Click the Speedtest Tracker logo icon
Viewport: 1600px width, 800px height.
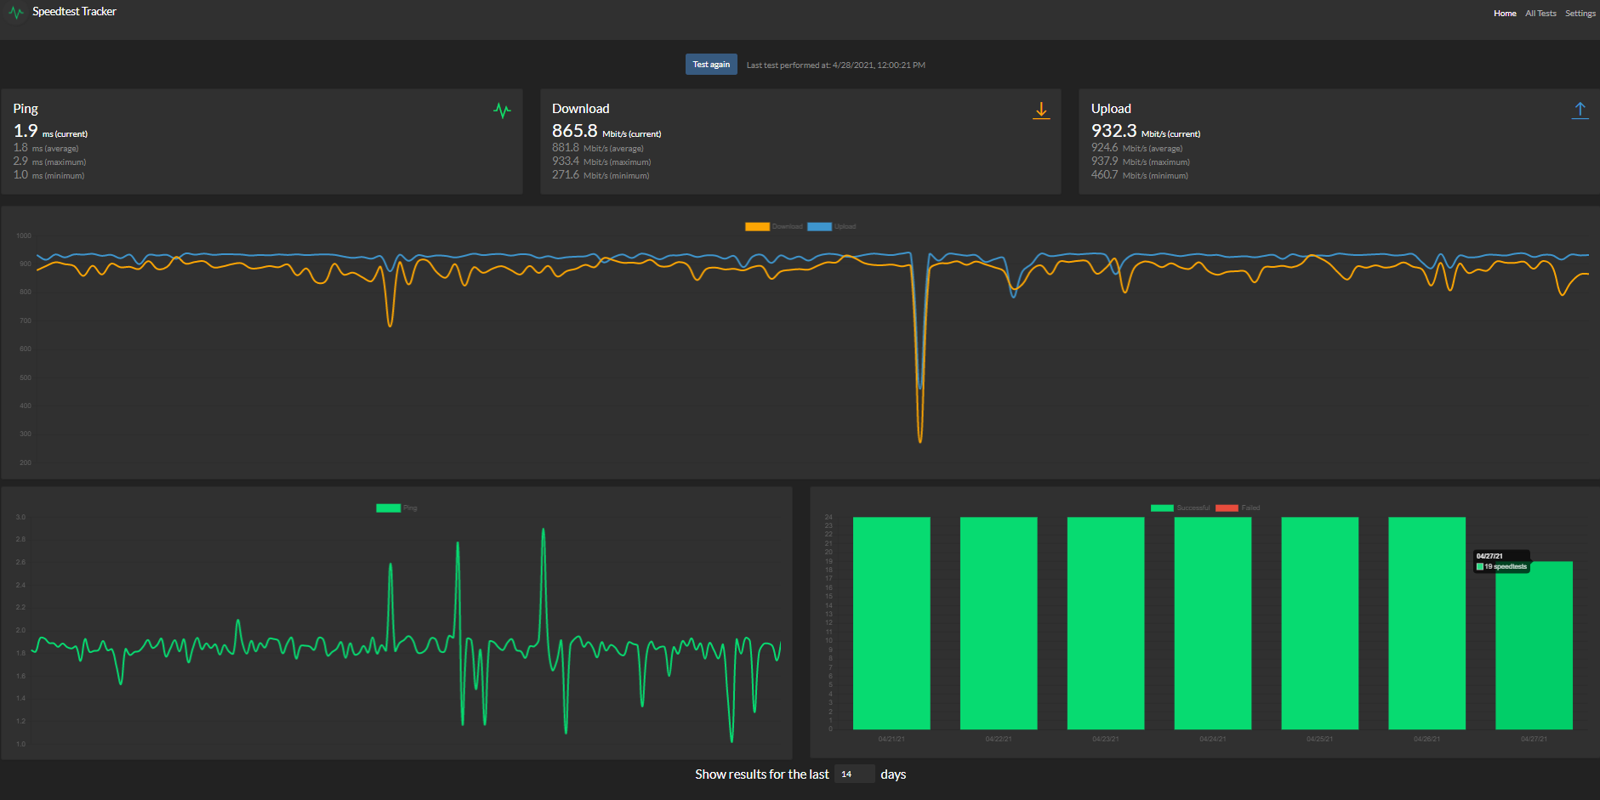[x=16, y=12]
